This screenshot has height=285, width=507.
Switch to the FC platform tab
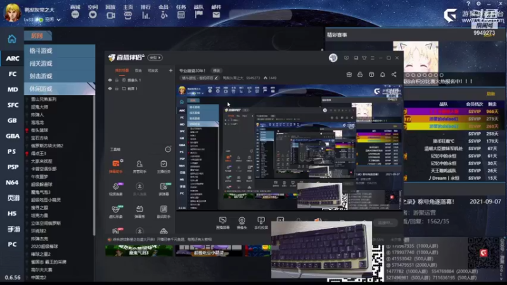pyautogui.click(x=12, y=74)
